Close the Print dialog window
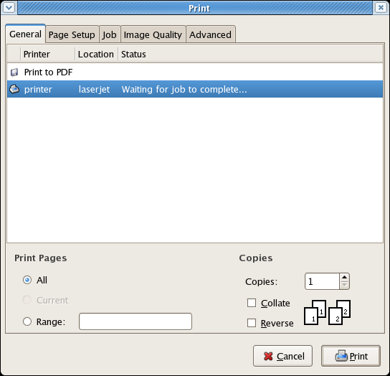The image size is (390, 376). pyautogui.click(x=381, y=8)
